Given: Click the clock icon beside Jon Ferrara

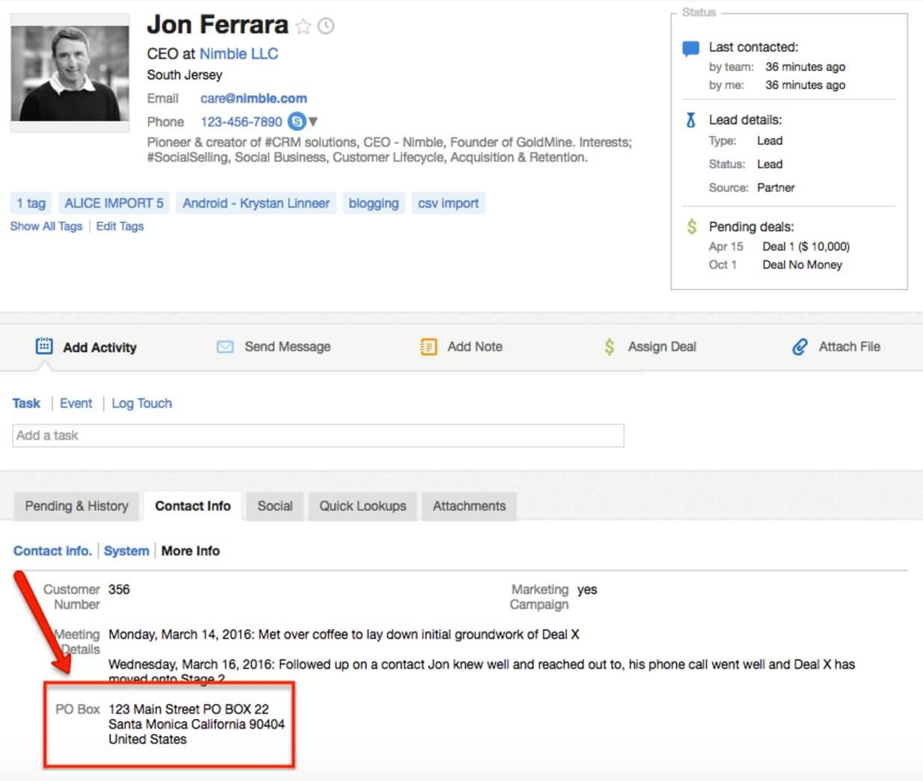Looking at the screenshot, I should pos(325,27).
